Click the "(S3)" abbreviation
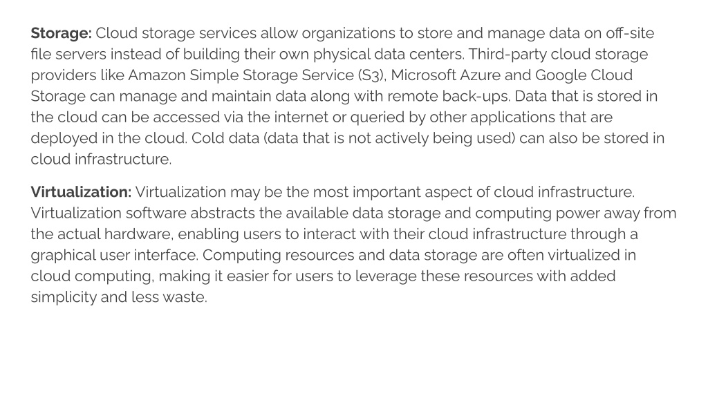 coord(371,75)
